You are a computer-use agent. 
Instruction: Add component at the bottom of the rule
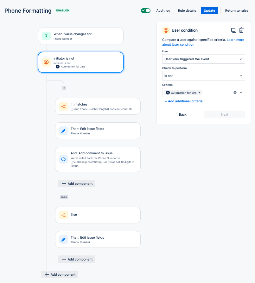coord(60,274)
